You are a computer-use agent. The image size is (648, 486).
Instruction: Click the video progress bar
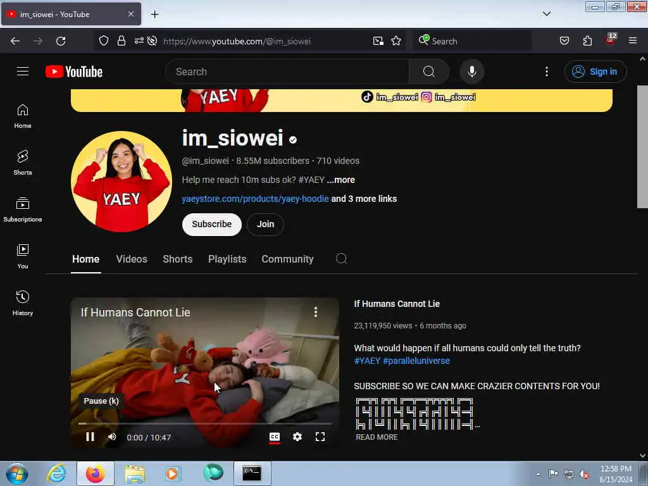[x=205, y=423]
